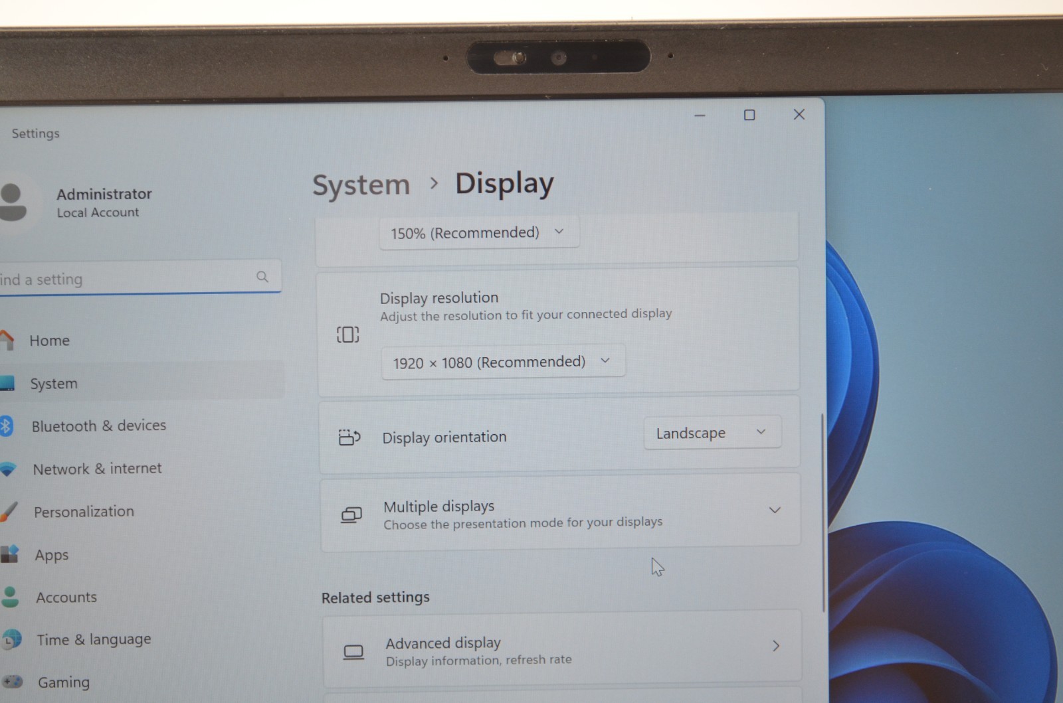Screen dimensions: 1063x703
Task: Close the Settings window
Action: click(799, 114)
